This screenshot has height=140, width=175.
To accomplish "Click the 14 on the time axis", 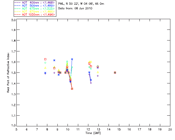I will point(109,129).
